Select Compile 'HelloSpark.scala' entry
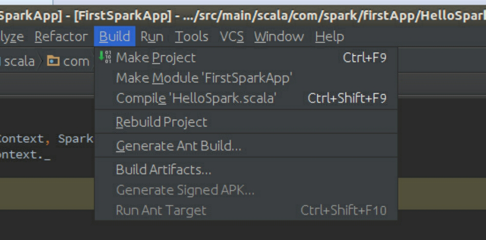The width and height of the screenshot is (486, 240). 196,98
